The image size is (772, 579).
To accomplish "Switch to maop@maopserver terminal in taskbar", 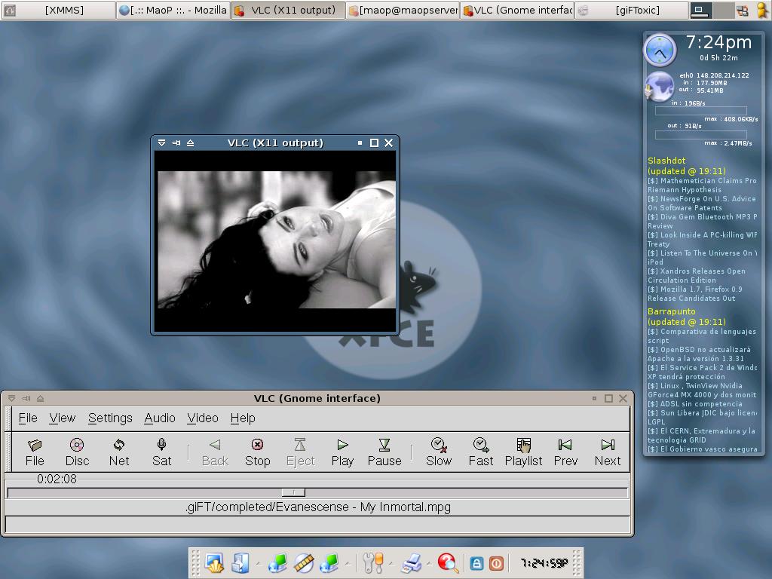I will [403, 10].
